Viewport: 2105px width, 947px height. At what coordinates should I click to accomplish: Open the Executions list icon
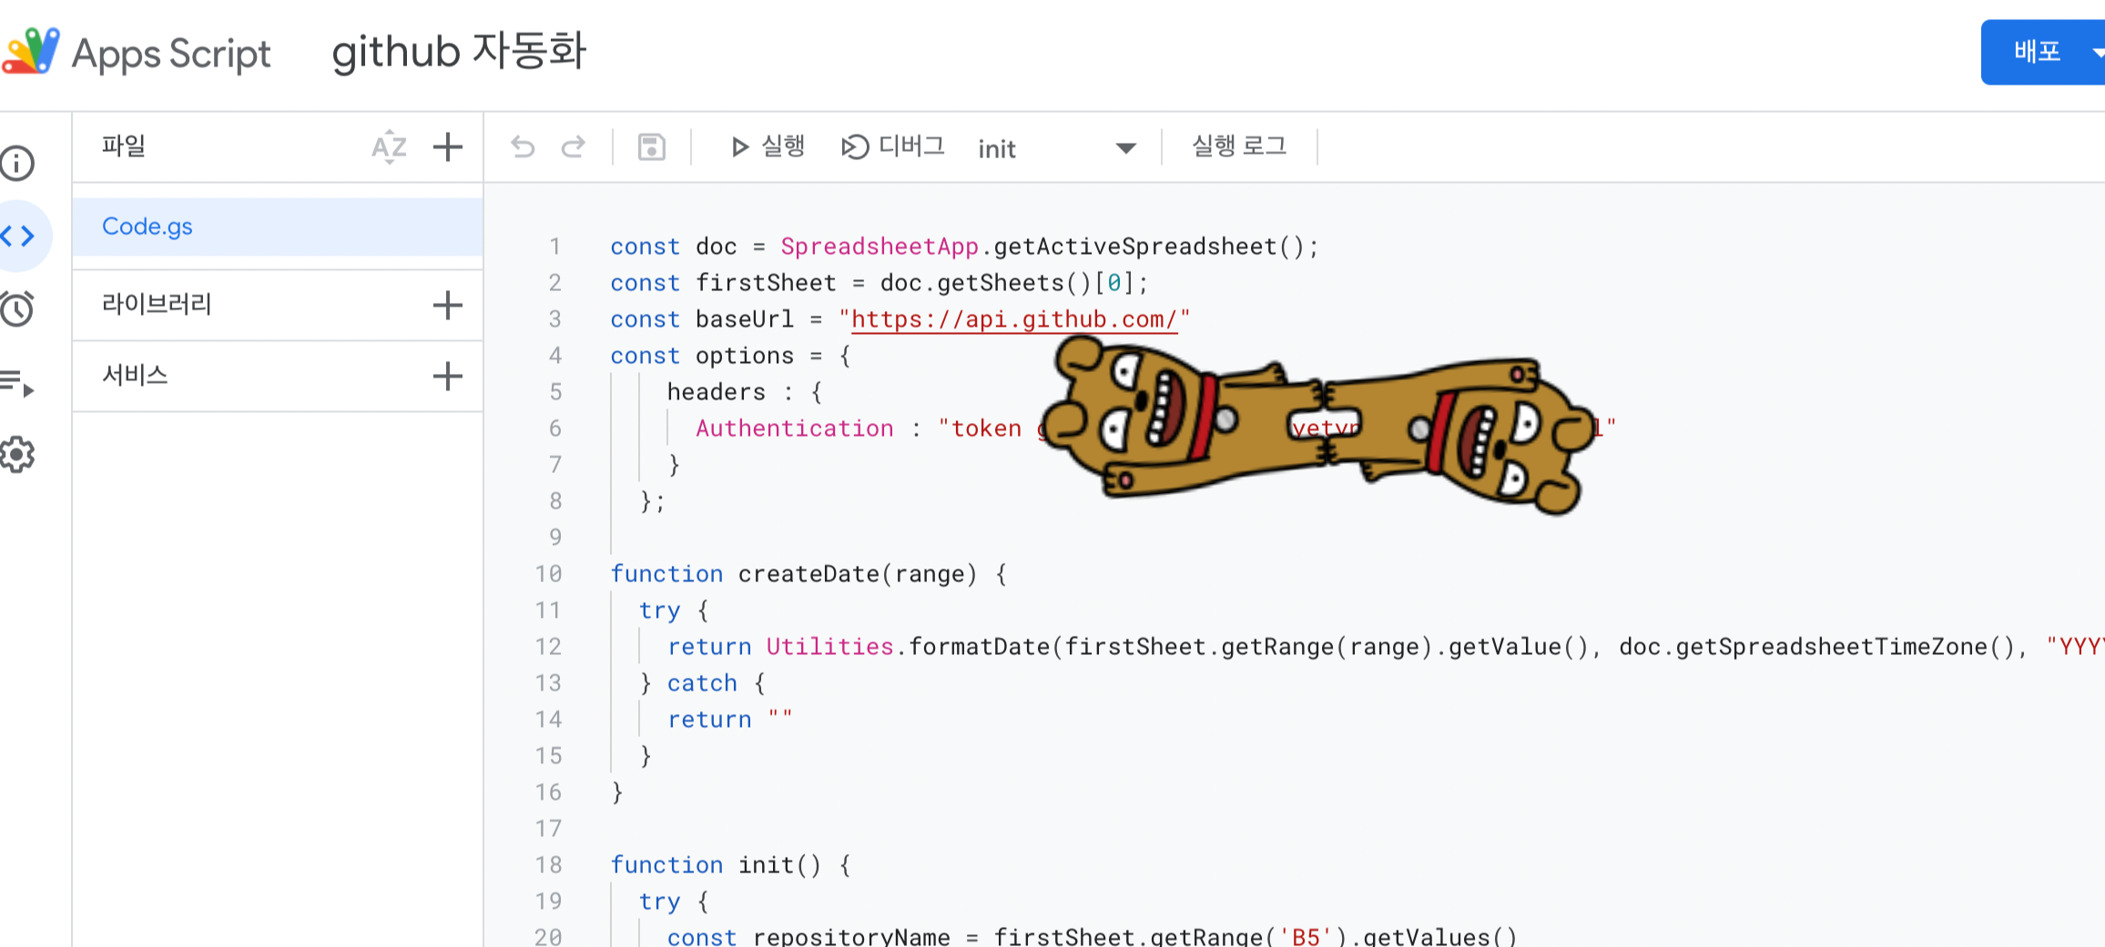[x=17, y=383]
